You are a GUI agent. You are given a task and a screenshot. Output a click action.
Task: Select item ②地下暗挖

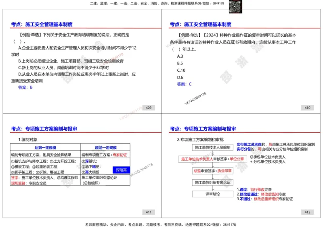(91, 167)
